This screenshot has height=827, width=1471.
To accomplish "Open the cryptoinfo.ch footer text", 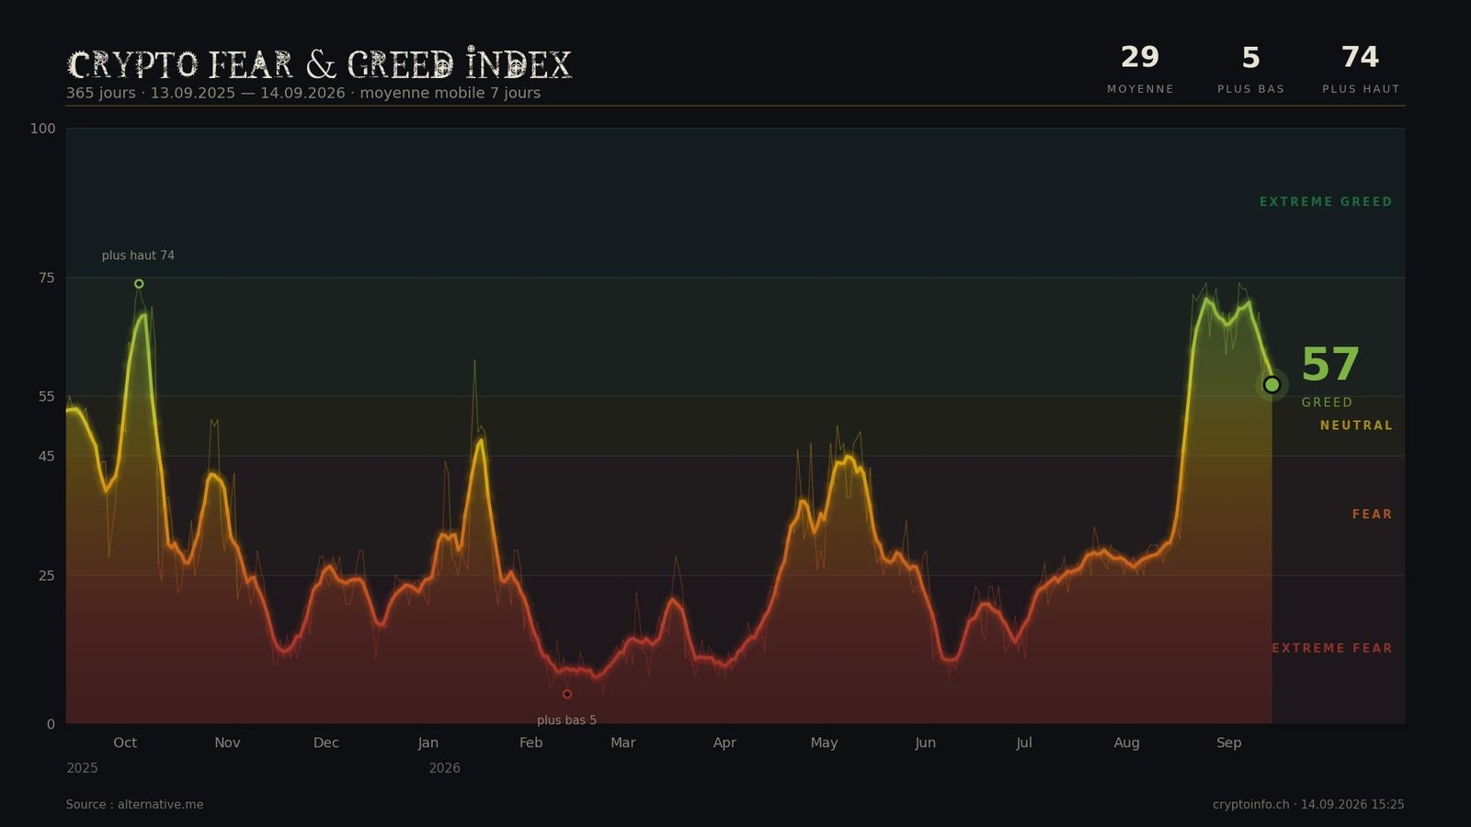I will [1308, 805].
